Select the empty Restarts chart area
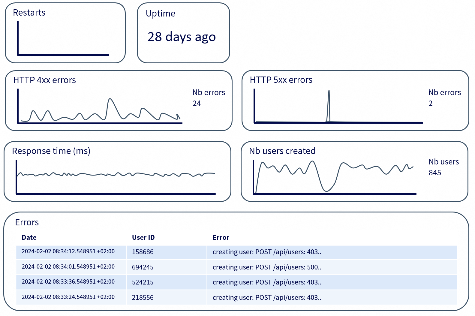Image resolution: width=475 pixels, height=316 pixels. 63,38
